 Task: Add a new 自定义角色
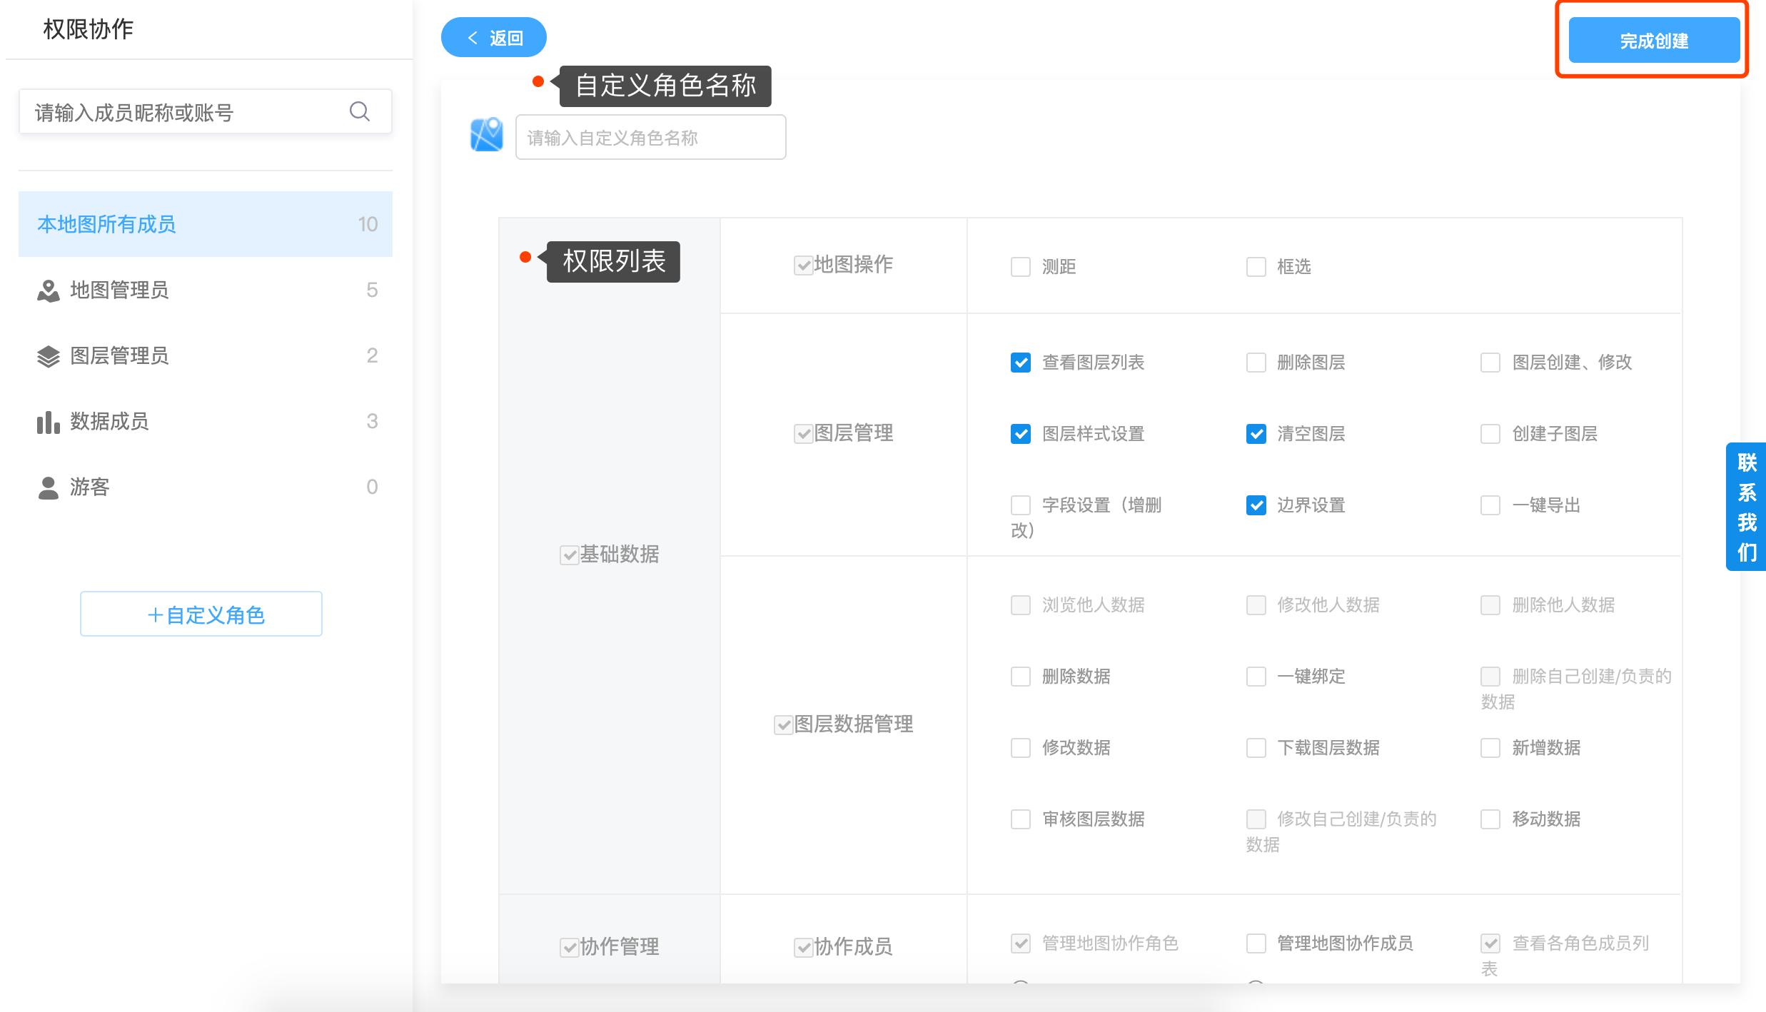(x=201, y=614)
